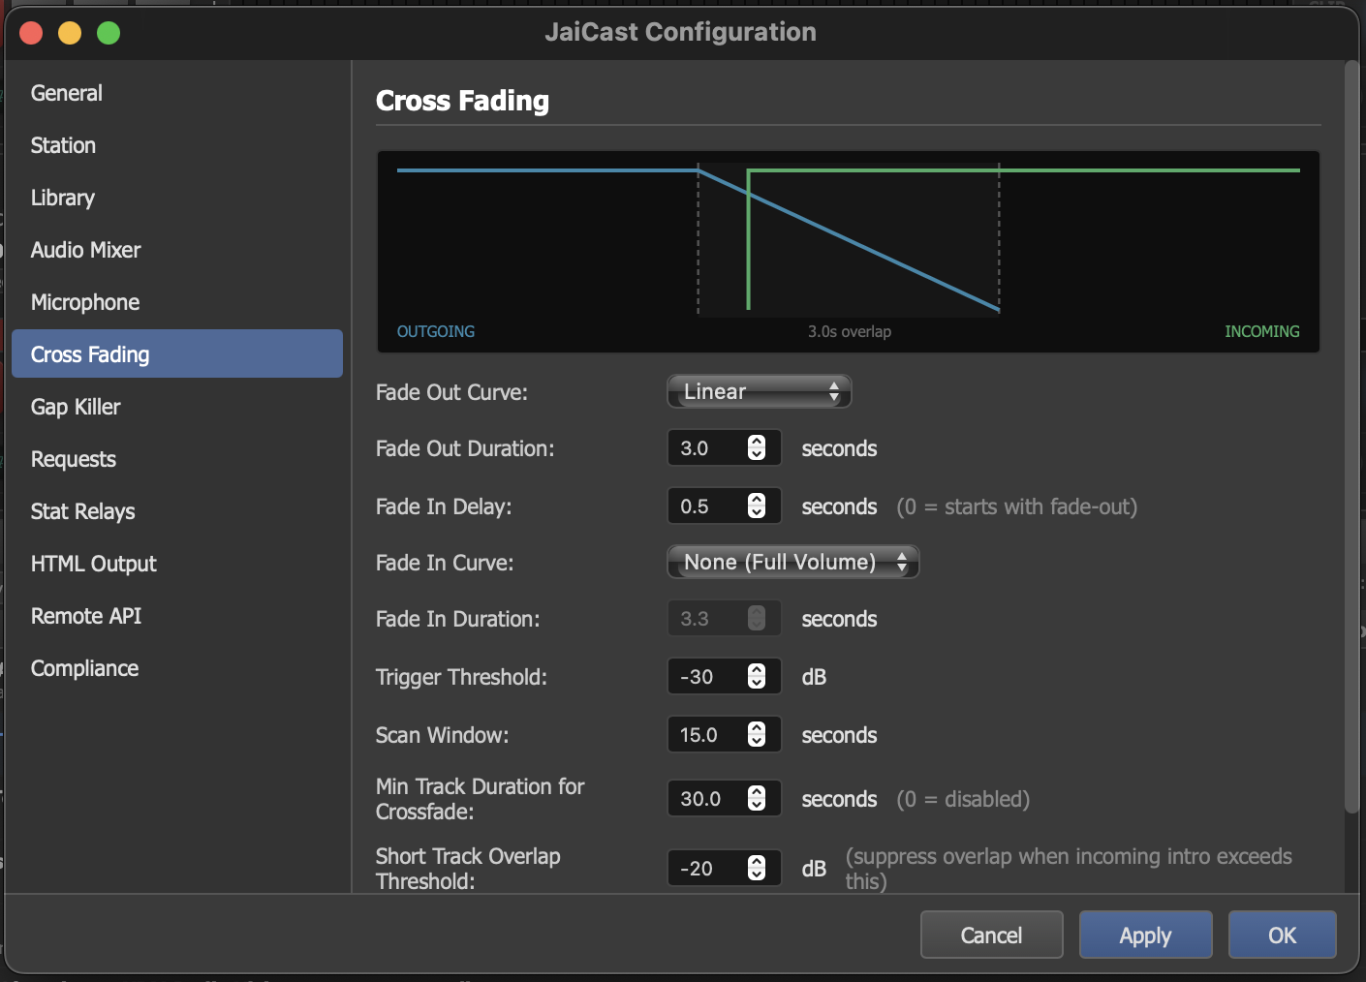The image size is (1366, 982).
Task: Click the vertical scrollbar of settings panel
Action: pyautogui.click(x=1351, y=436)
